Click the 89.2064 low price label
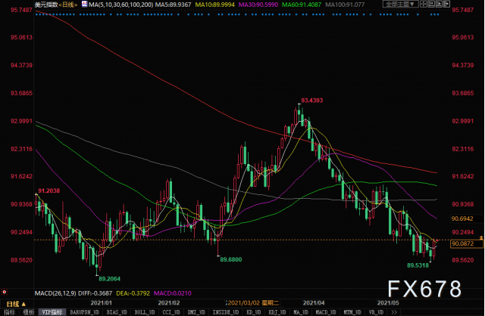Viewport: 485px width, 316px height. (x=109, y=279)
